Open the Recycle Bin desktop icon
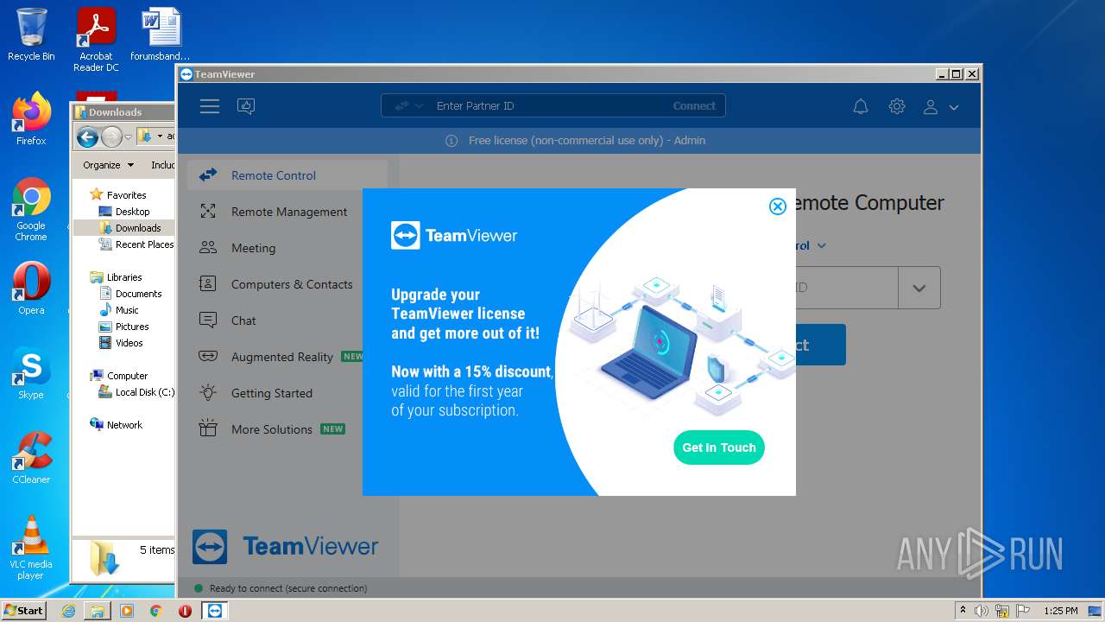 pyautogui.click(x=31, y=35)
